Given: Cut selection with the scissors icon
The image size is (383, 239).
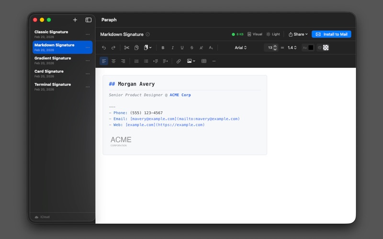Looking at the screenshot, I should 126,48.
